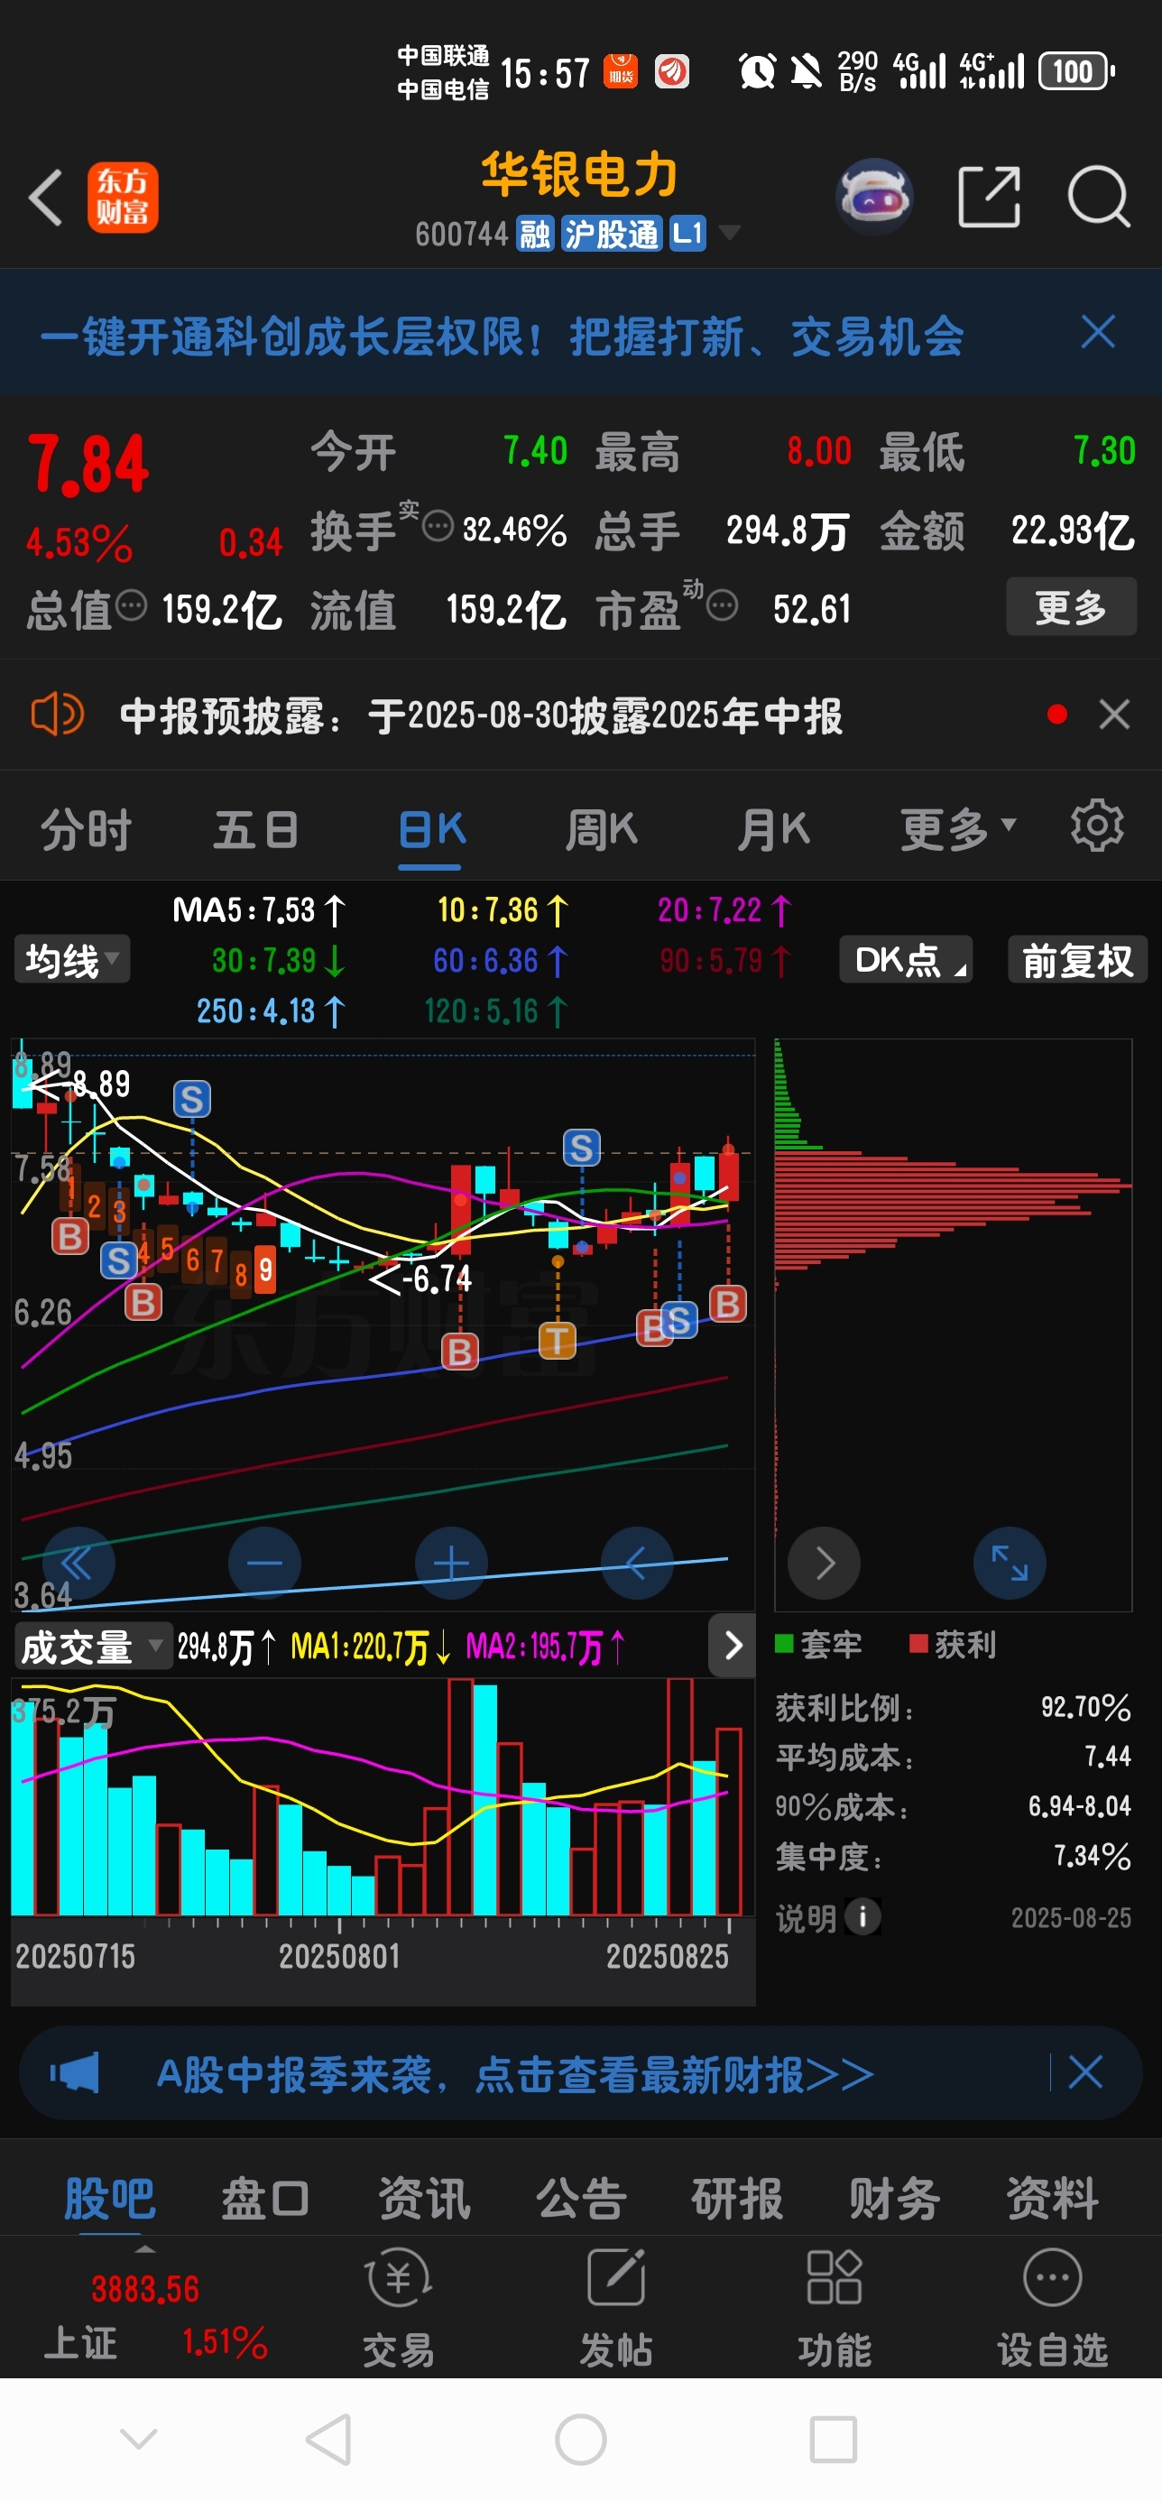
Task: Switch to 月K chart tab
Action: tap(773, 830)
